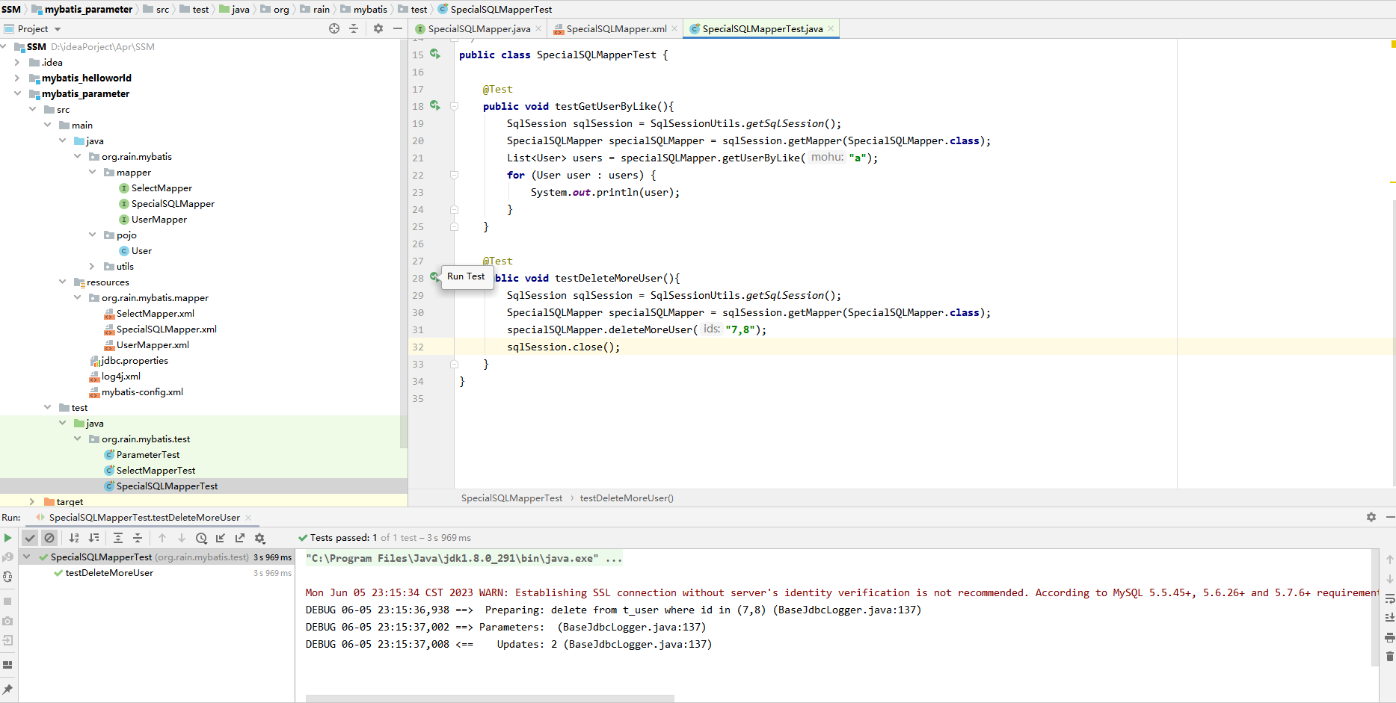Restore layout icon in Run sidebar

(7, 665)
